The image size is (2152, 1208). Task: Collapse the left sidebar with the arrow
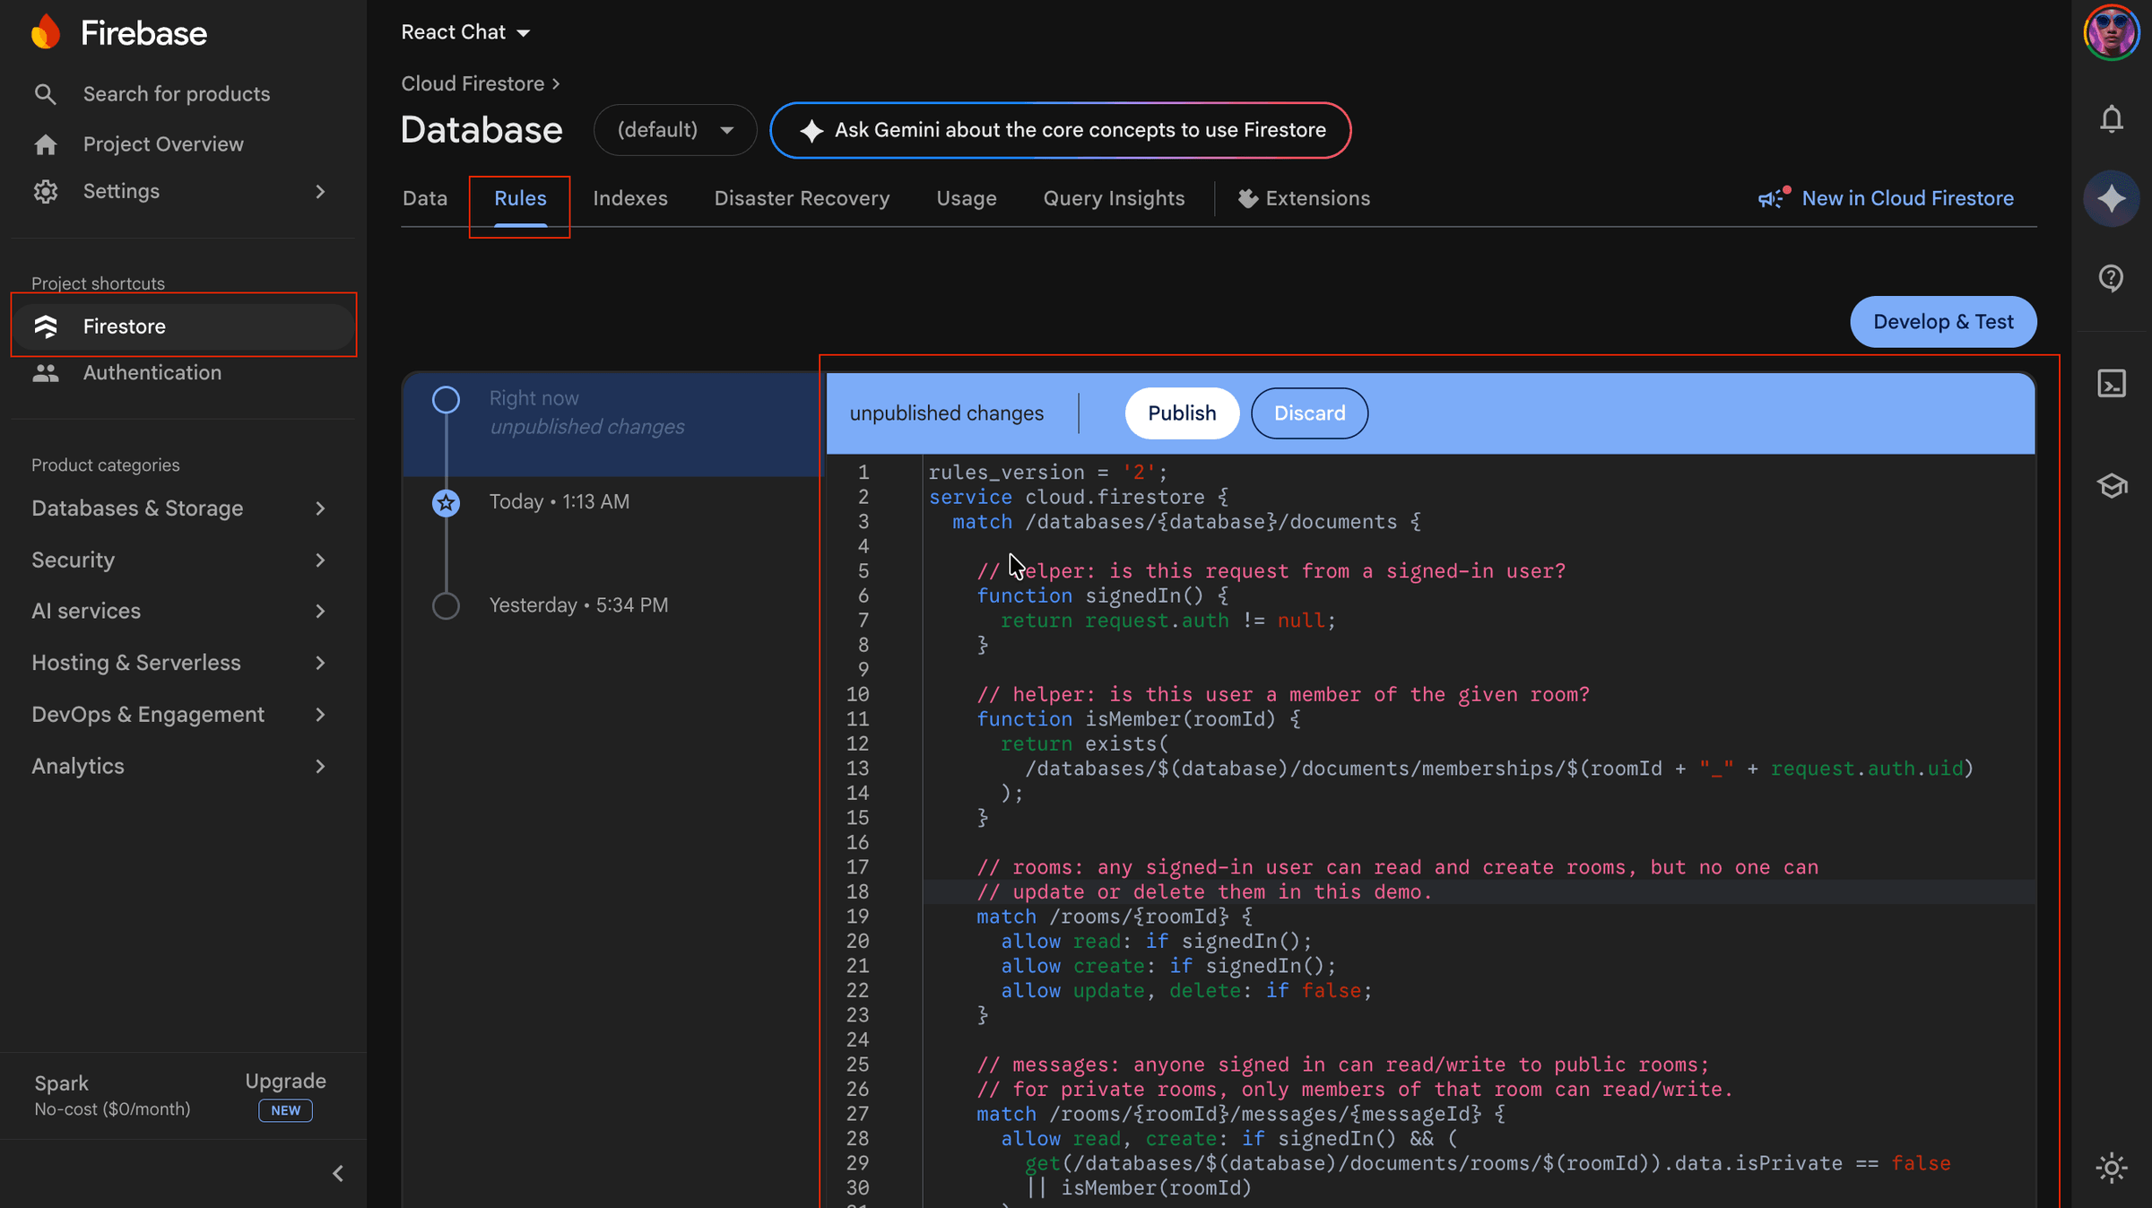338,1174
